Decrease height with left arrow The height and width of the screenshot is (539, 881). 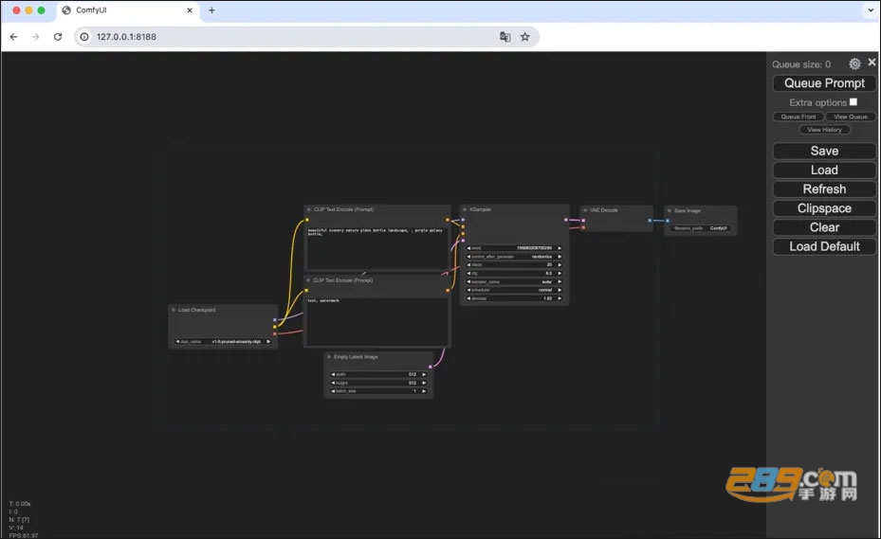pyautogui.click(x=333, y=383)
